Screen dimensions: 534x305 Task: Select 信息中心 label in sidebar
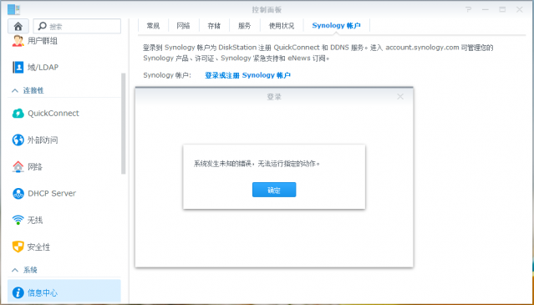click(x=43, y=292)
